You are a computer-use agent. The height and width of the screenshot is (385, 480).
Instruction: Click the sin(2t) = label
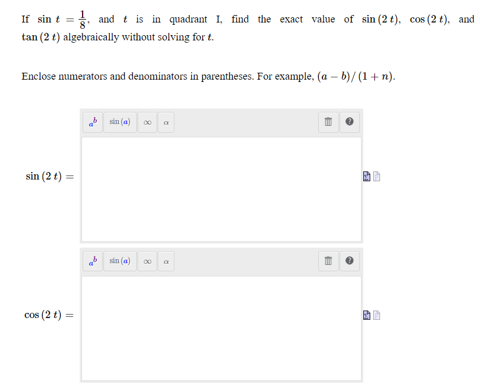49,176
